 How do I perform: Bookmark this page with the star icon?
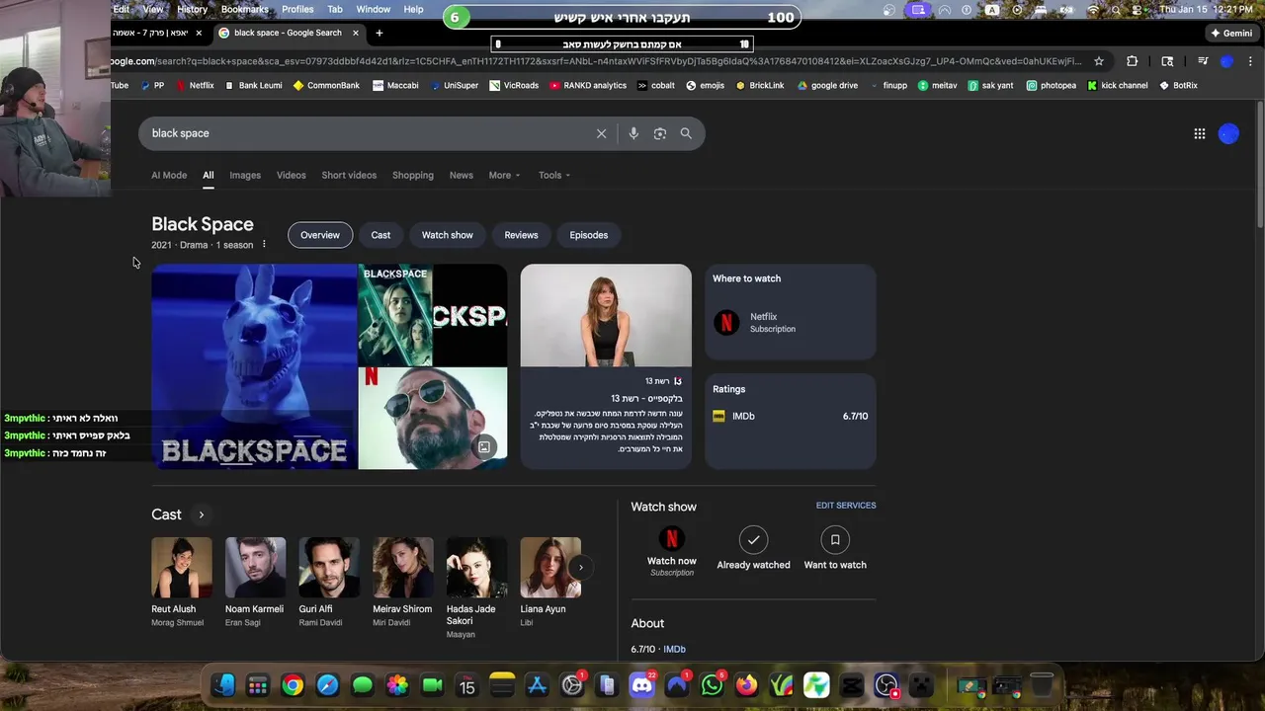(1099, 61)
